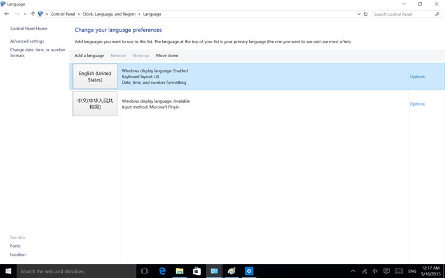Click the Search Control Panel field
445x278 pixels.
[x=403, y=14]
